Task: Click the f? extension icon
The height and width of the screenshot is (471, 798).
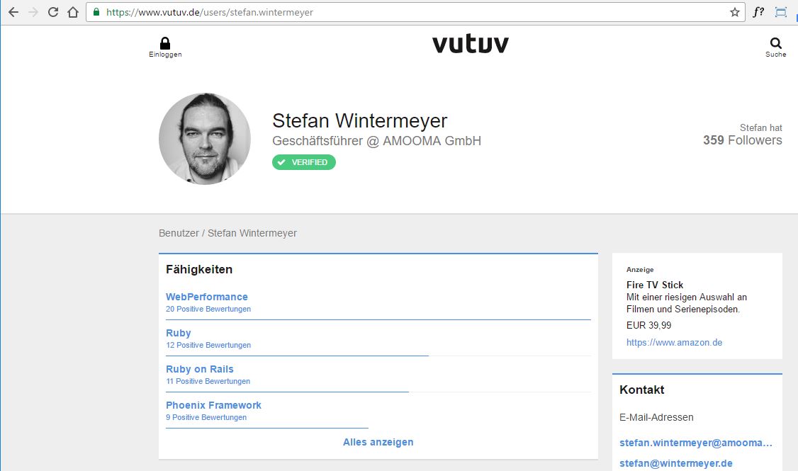Action: pyautogui.click(x=758, y=12)
